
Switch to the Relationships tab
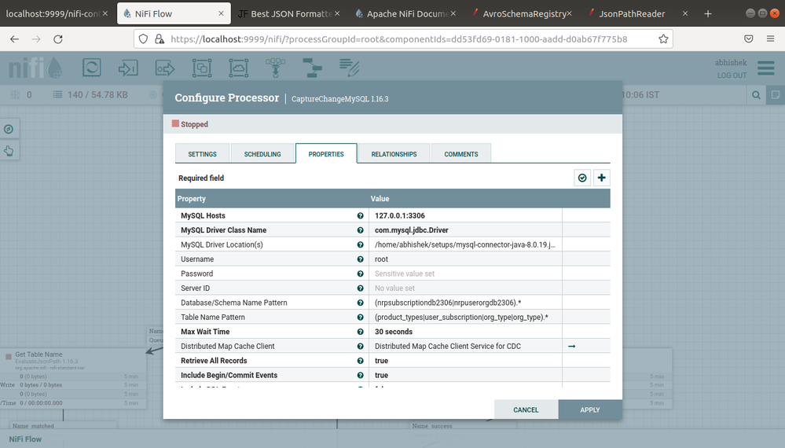[x=394, y=154]
